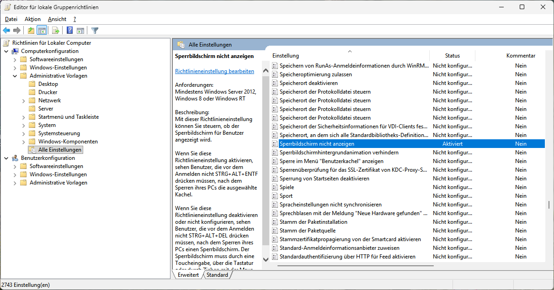554x290 pixels.
Task: Click the Benutzerkonfiguration user icon
Action: (15, 158)
